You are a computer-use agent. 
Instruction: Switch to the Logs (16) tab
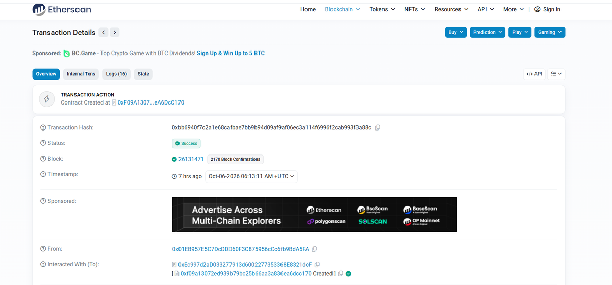[x=116, y=74]
